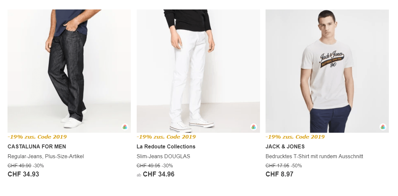The height and width of the screenshot is (196, 398).
Task: Click the CHF 8.97 sale price
Action: pyautogui.click(x=279, y=174)
